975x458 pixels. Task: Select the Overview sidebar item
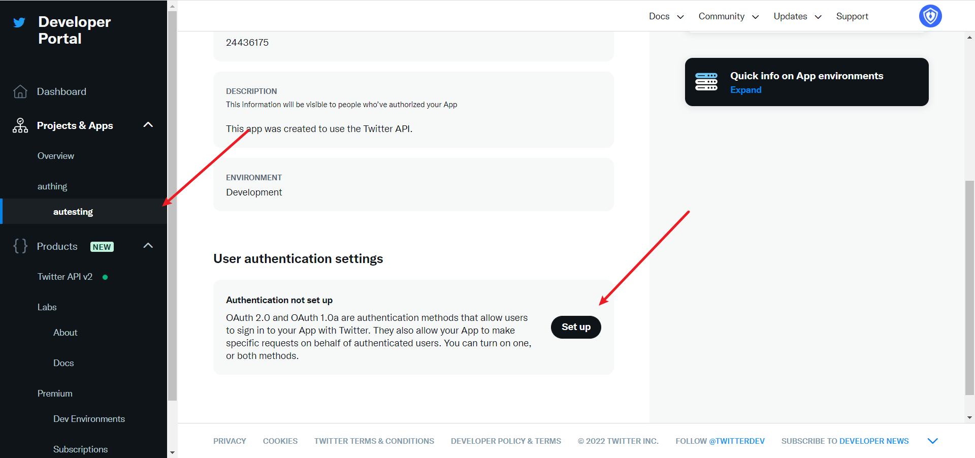pyautogui.click(x=56, y=156)
